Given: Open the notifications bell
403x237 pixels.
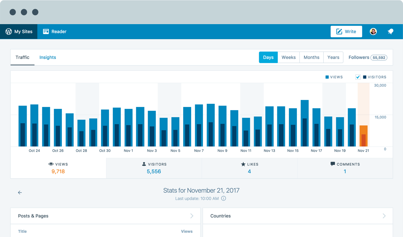Looking at the screenshot, I should (391, 31).
